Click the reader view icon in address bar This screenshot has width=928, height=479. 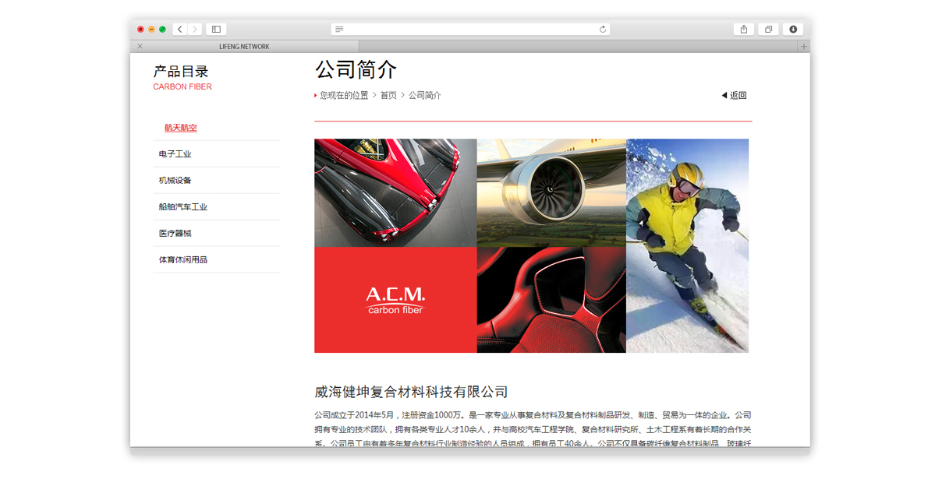click(x=339, y=29)
